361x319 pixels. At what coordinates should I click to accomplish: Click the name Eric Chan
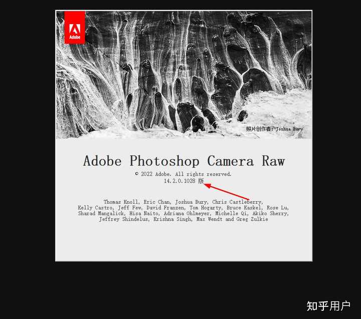click(x=156, y=202)
